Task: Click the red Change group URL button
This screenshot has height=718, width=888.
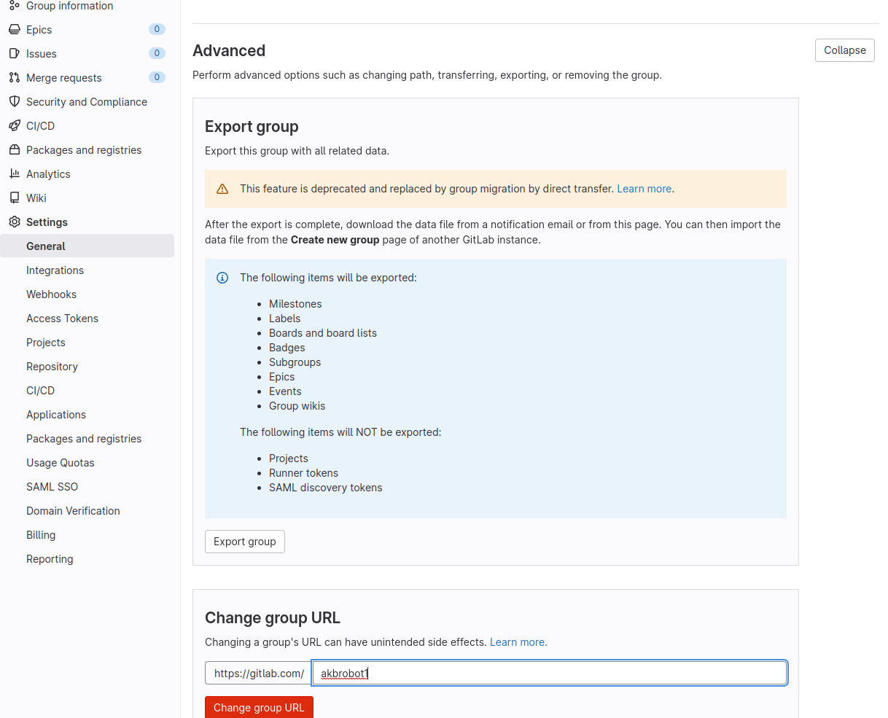Action: click(x=259, y=707)
